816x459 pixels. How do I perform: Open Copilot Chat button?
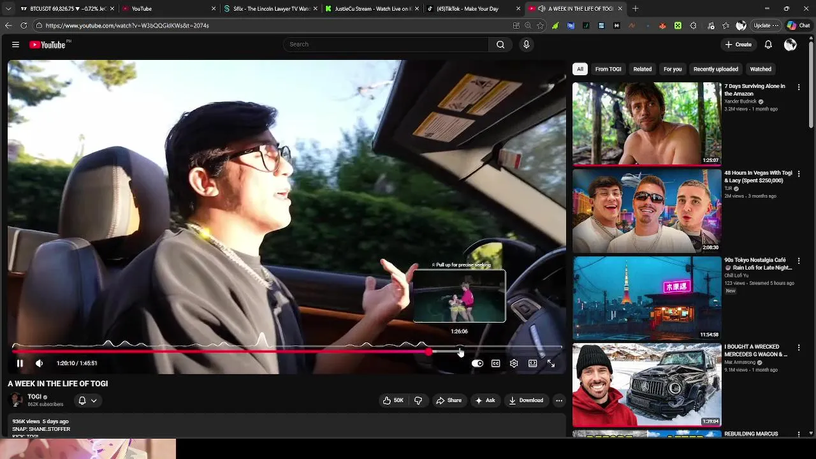pyautogui.click(x=799, y=25)
